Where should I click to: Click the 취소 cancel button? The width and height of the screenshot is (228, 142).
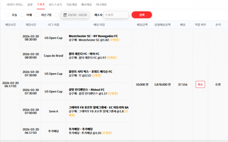(x=200, y=84)
